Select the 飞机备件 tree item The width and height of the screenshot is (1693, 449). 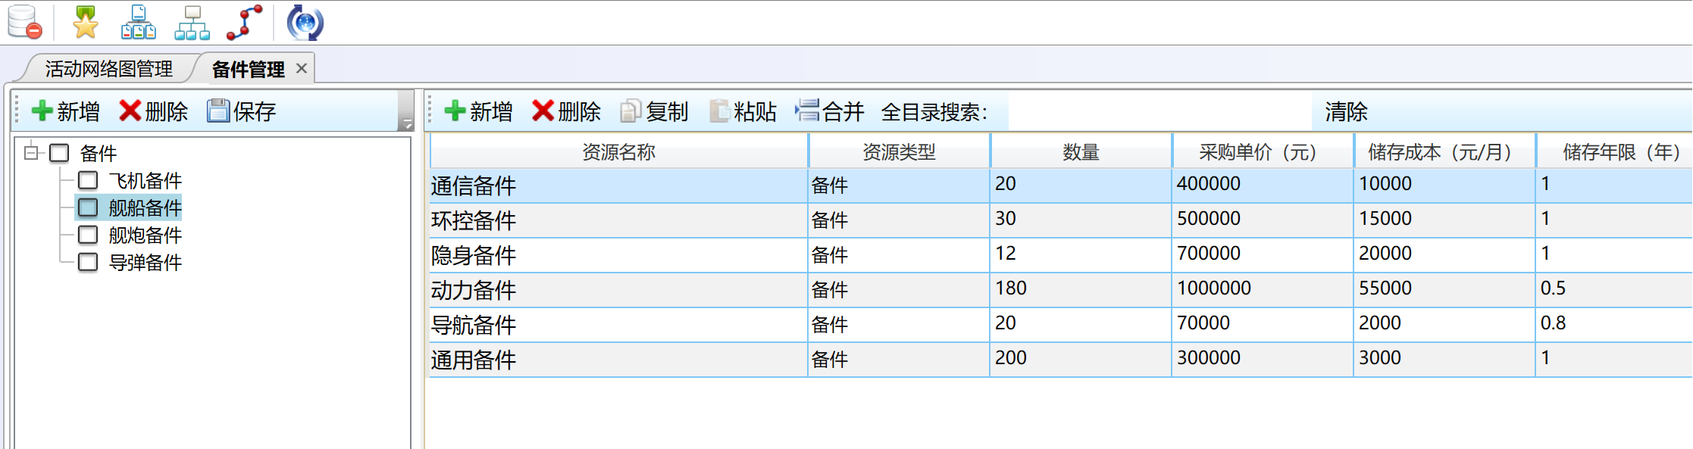pos(146,180)
